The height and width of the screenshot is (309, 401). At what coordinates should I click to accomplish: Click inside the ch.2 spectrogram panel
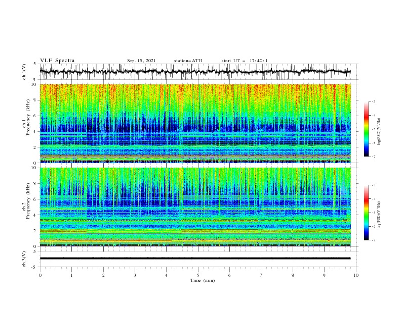click(x=195, y=207)
